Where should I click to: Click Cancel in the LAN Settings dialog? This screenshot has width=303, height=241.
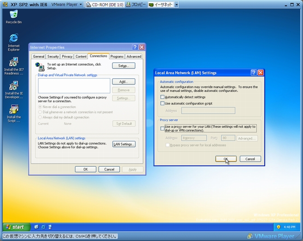click(250, 159)
